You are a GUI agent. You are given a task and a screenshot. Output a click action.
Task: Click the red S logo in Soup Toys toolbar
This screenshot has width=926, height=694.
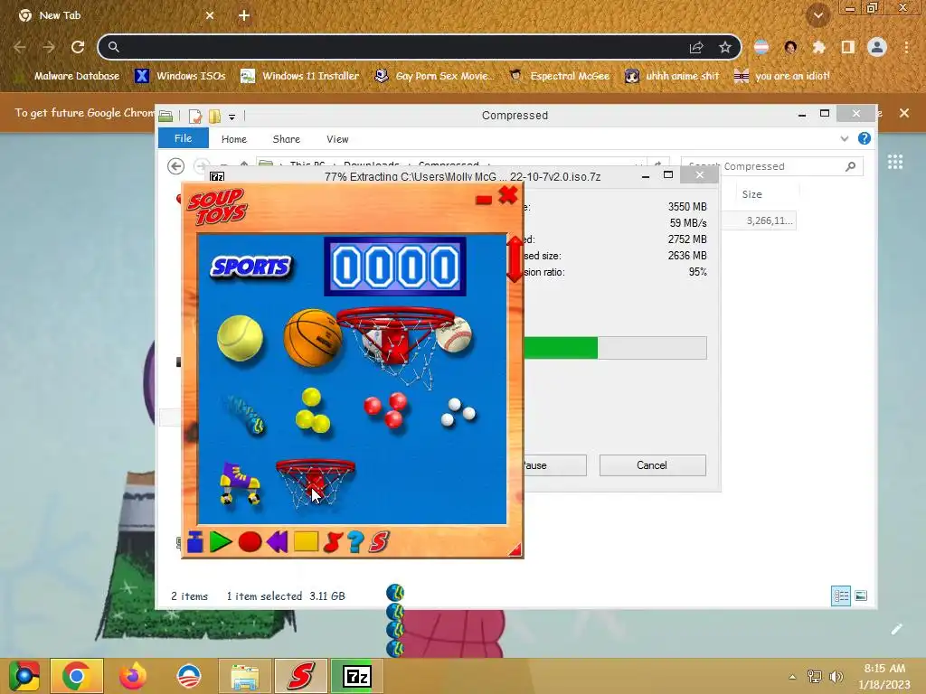tap(379, 542)
